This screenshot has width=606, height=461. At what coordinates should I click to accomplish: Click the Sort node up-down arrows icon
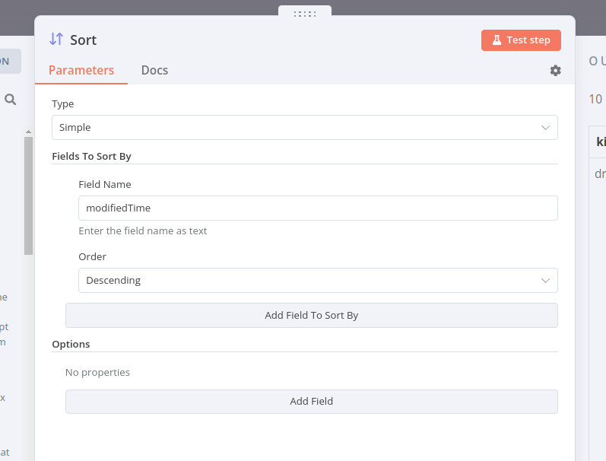pyautogui.click(x=56, y=40)
